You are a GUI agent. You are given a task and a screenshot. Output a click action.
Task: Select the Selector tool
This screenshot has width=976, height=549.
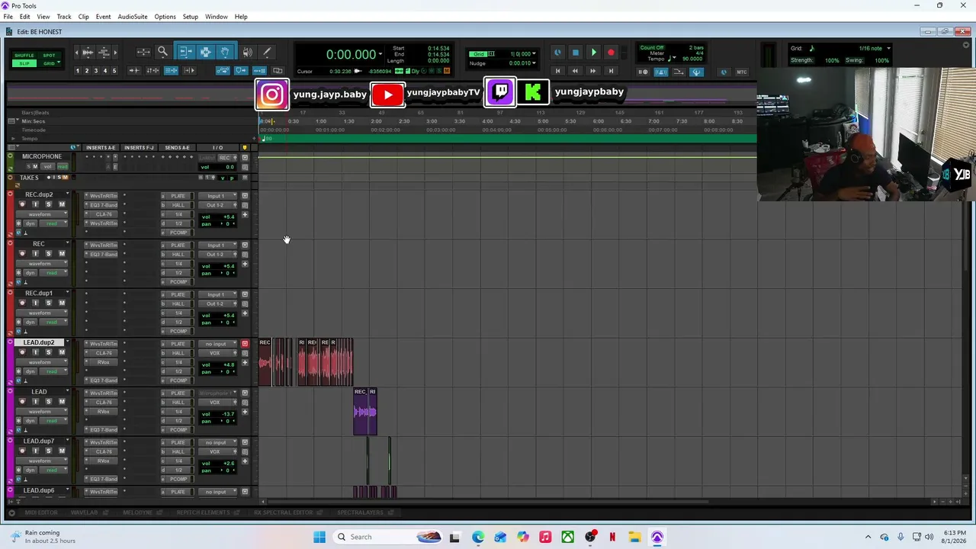point(205,52)
